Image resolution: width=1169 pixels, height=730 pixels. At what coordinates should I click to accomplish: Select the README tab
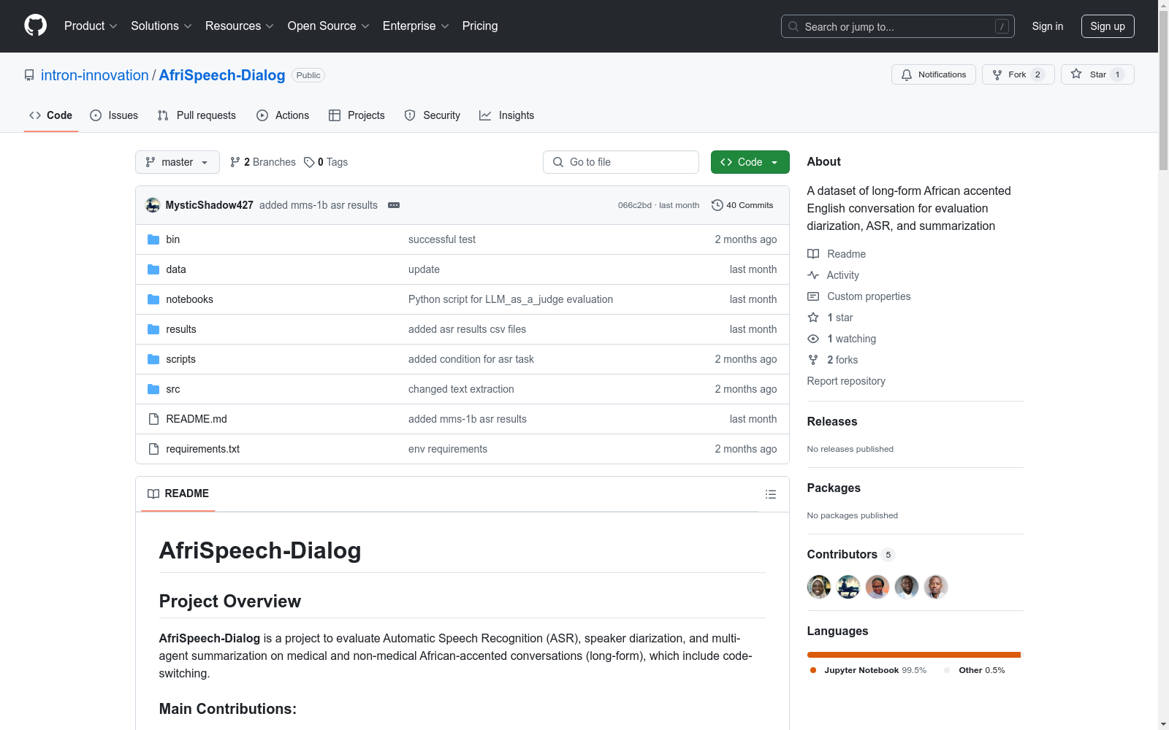click(178, 493)
